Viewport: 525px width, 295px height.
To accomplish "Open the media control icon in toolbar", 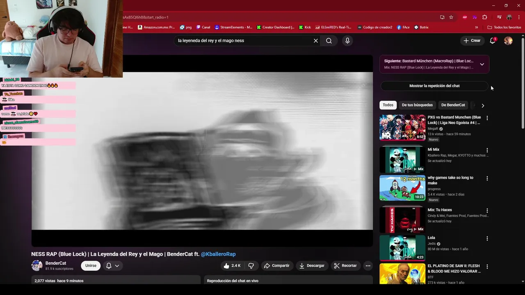I will coord(499,17).
